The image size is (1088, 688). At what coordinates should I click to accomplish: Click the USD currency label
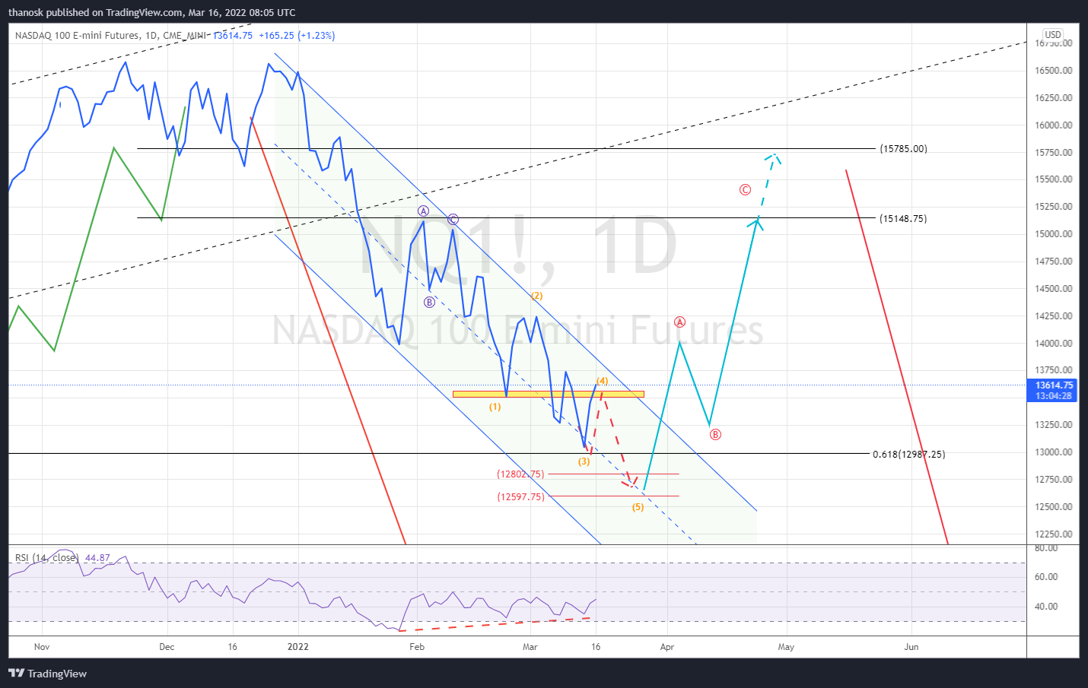pos(1053,35)
